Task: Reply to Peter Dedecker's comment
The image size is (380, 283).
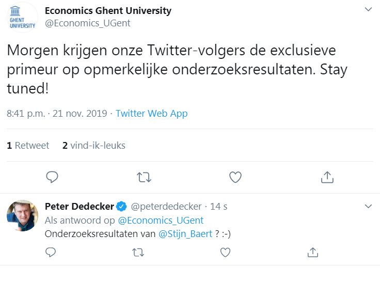Action: pos(51,252)
